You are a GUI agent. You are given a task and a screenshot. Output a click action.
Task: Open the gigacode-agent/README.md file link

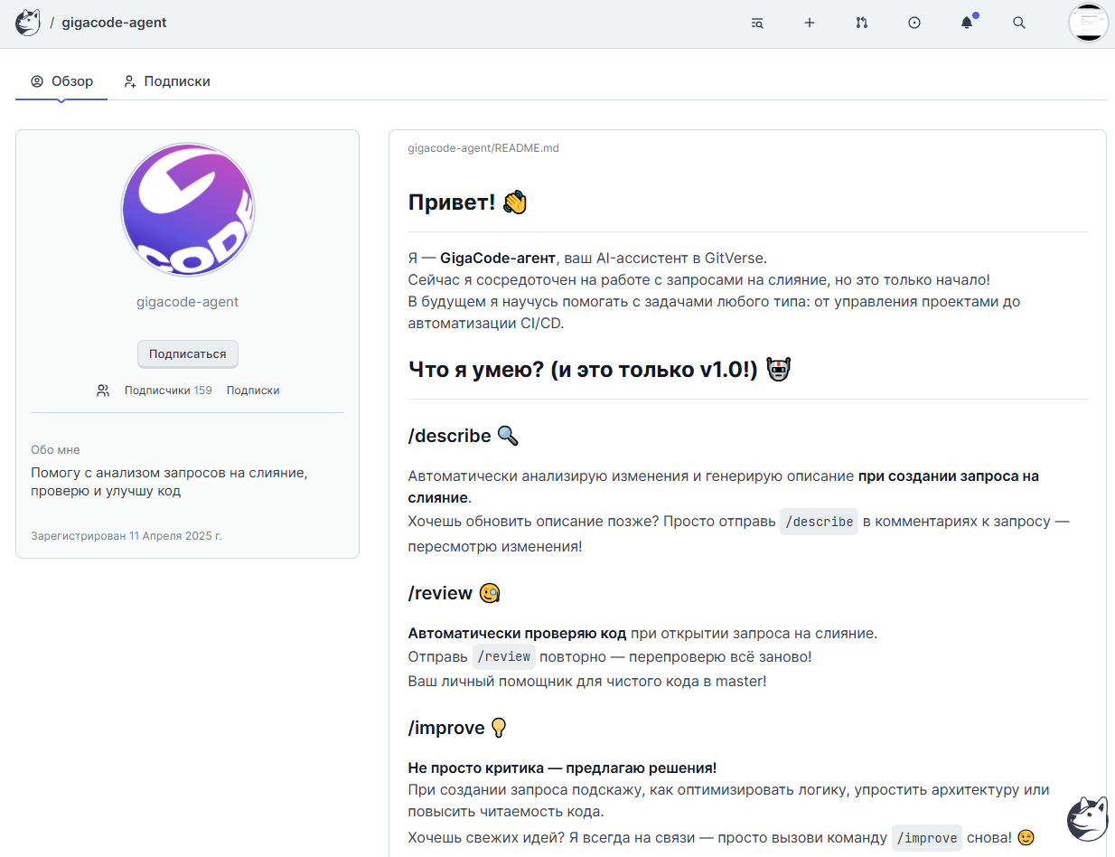point(483,148)
